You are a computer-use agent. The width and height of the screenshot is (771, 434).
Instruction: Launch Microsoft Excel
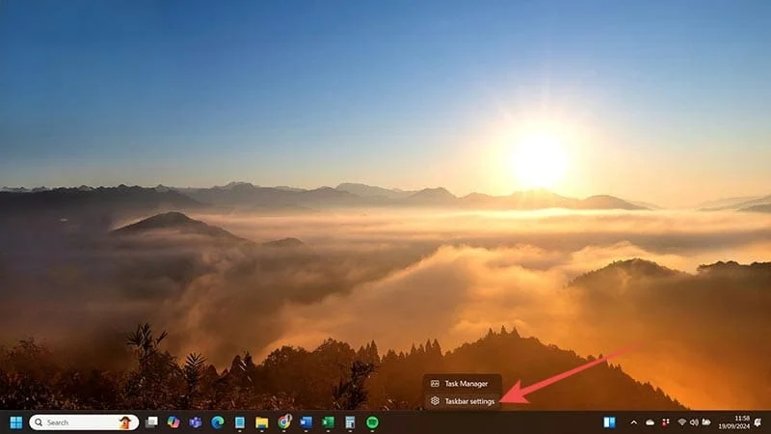pyautogui.click(x=328, y=422)
